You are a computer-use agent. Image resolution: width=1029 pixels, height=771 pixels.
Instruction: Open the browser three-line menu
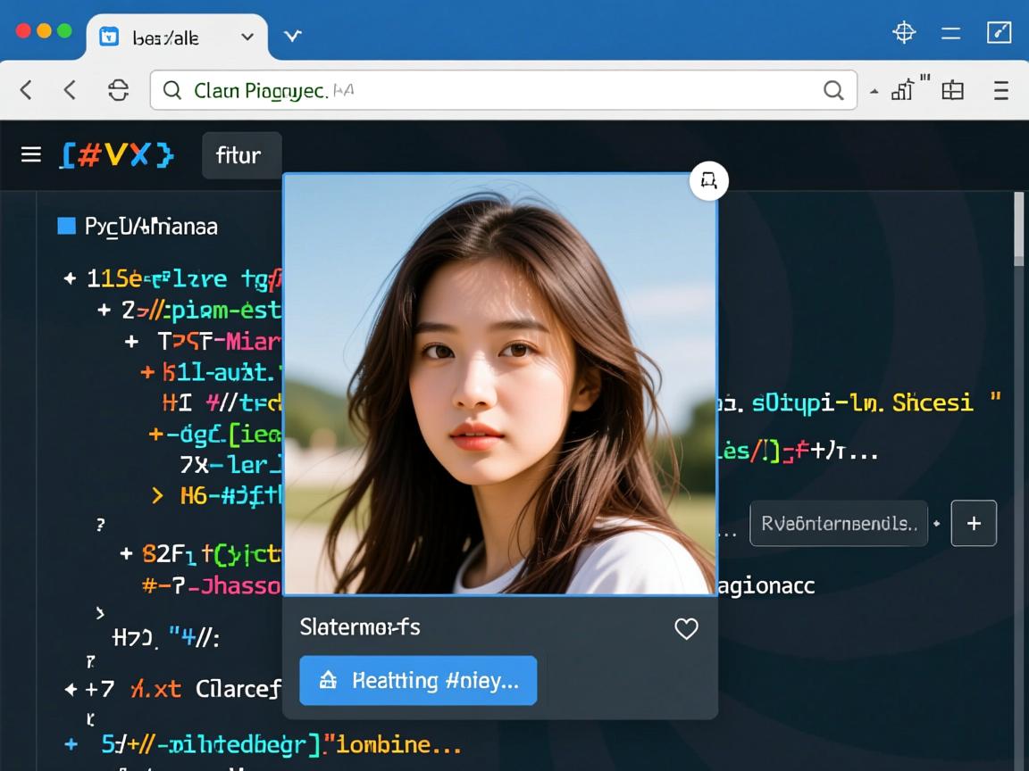[x=1000, y=90]
